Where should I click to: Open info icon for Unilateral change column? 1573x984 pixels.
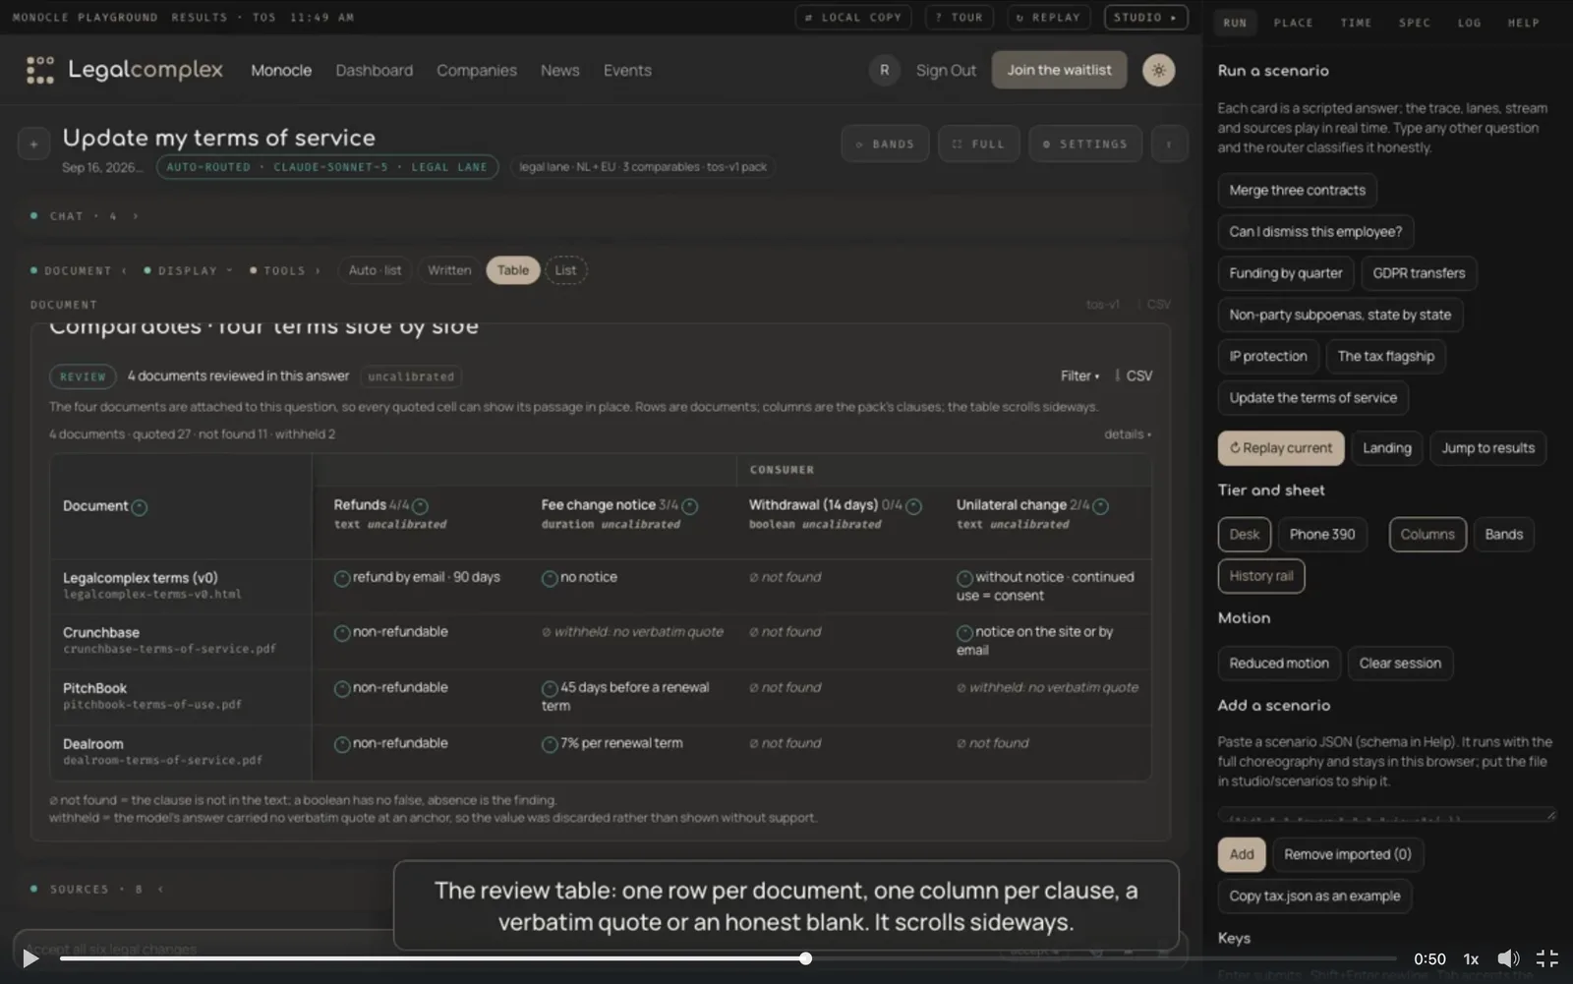pyautogui.click(x=1100, y=506)
